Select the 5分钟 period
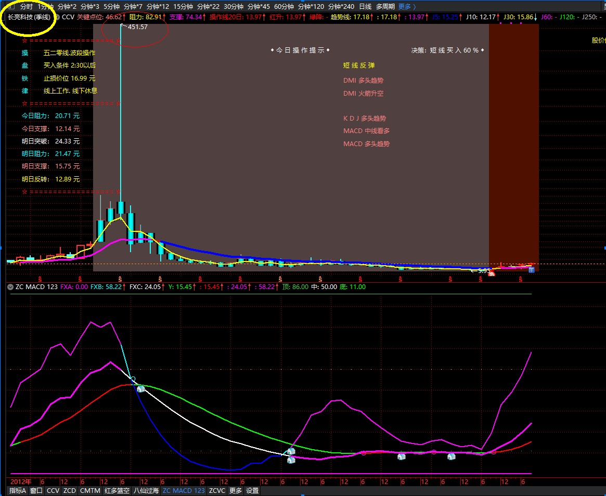 click(112, 7)
